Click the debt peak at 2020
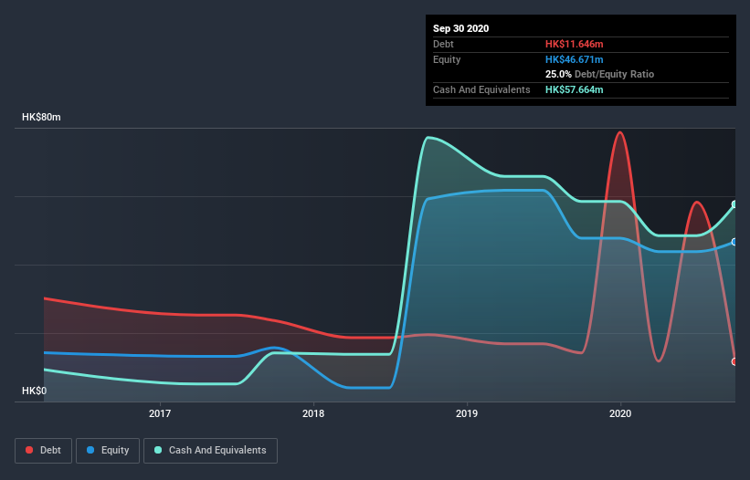 [620, 132]
